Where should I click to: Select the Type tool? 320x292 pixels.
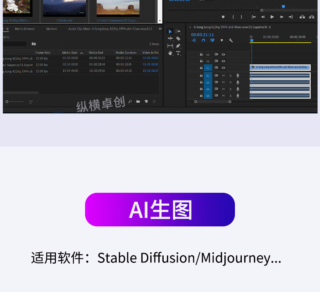point(178,53)
